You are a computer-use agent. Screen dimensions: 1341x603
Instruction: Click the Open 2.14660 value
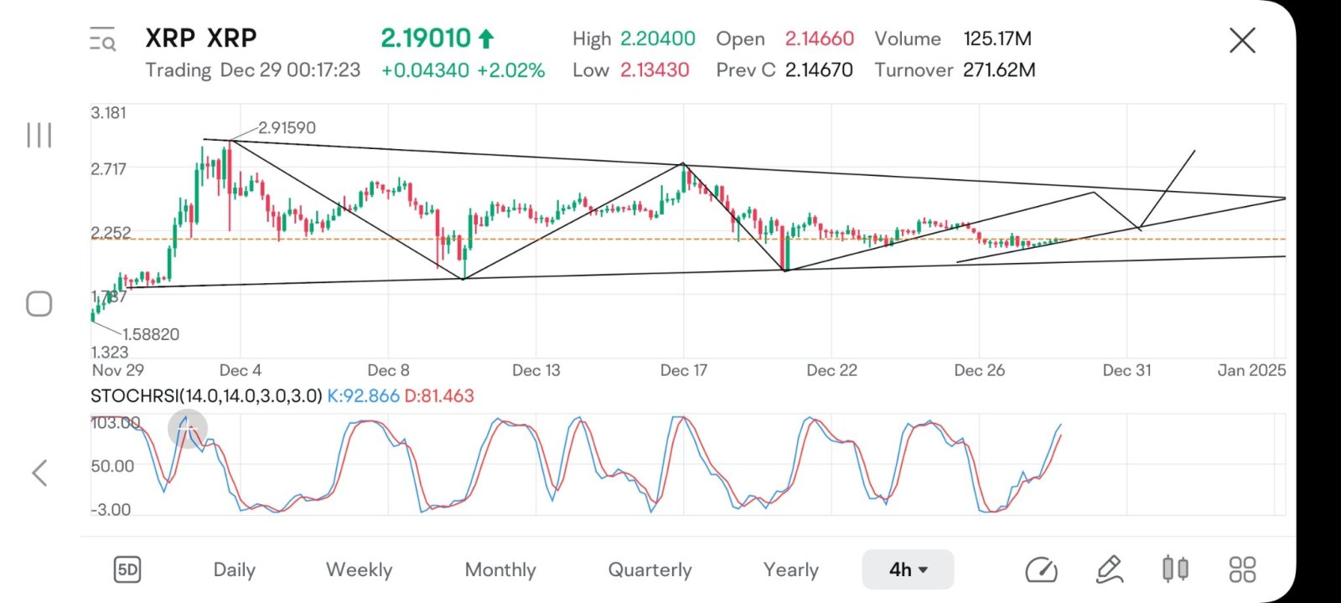click(819, 39)
